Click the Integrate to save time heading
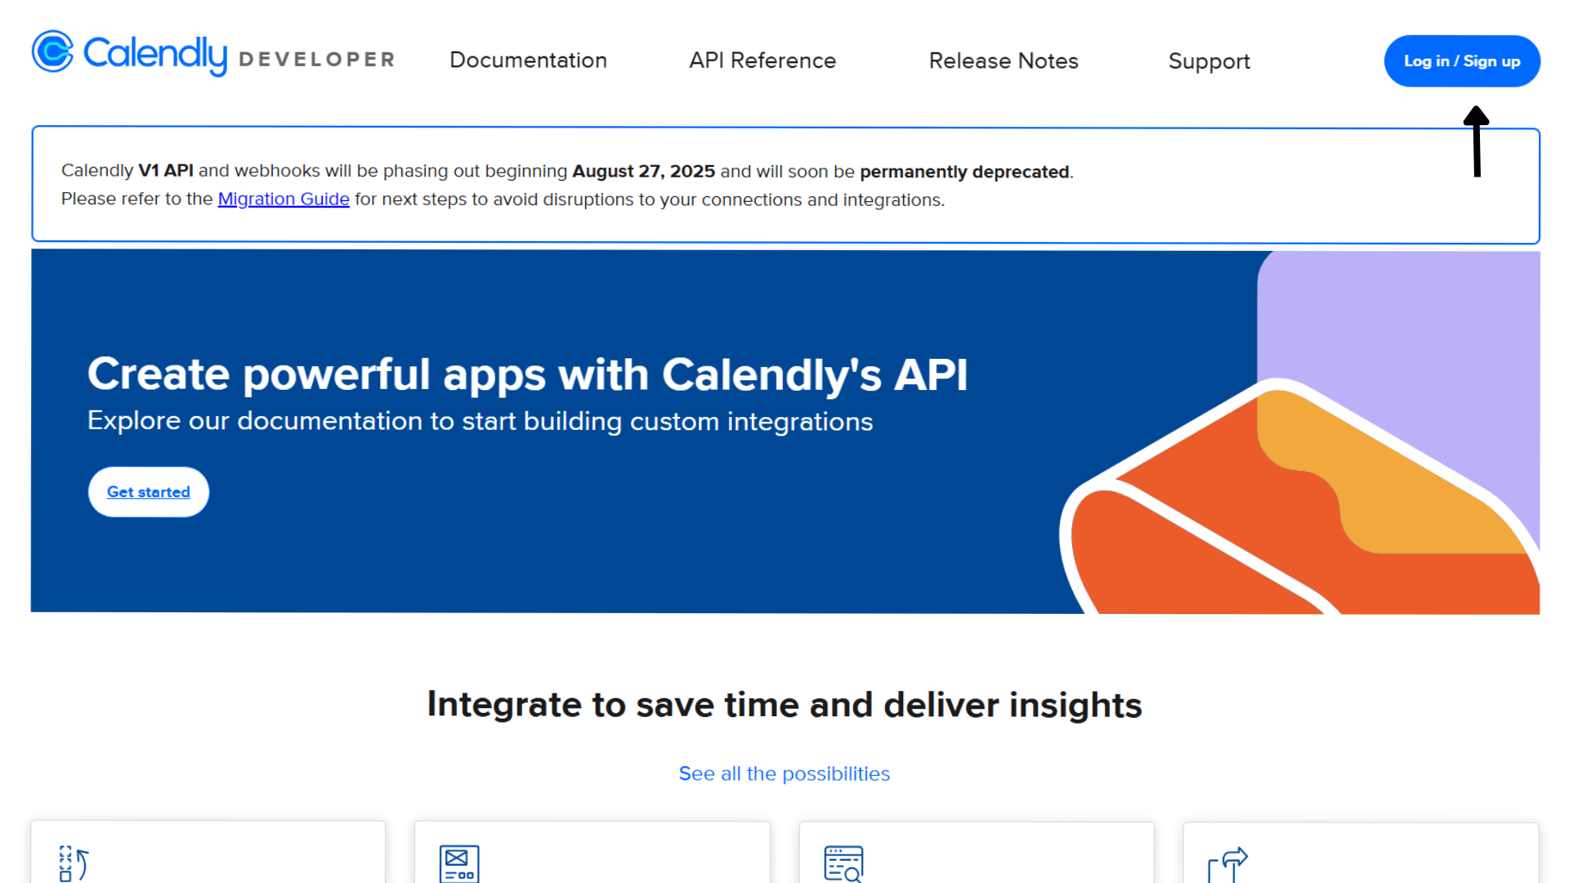 click(x=784, y=705)
